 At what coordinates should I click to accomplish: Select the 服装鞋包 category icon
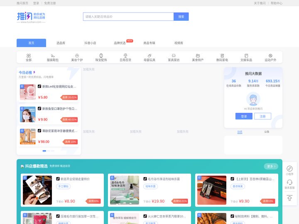click(x=53, y=56)
